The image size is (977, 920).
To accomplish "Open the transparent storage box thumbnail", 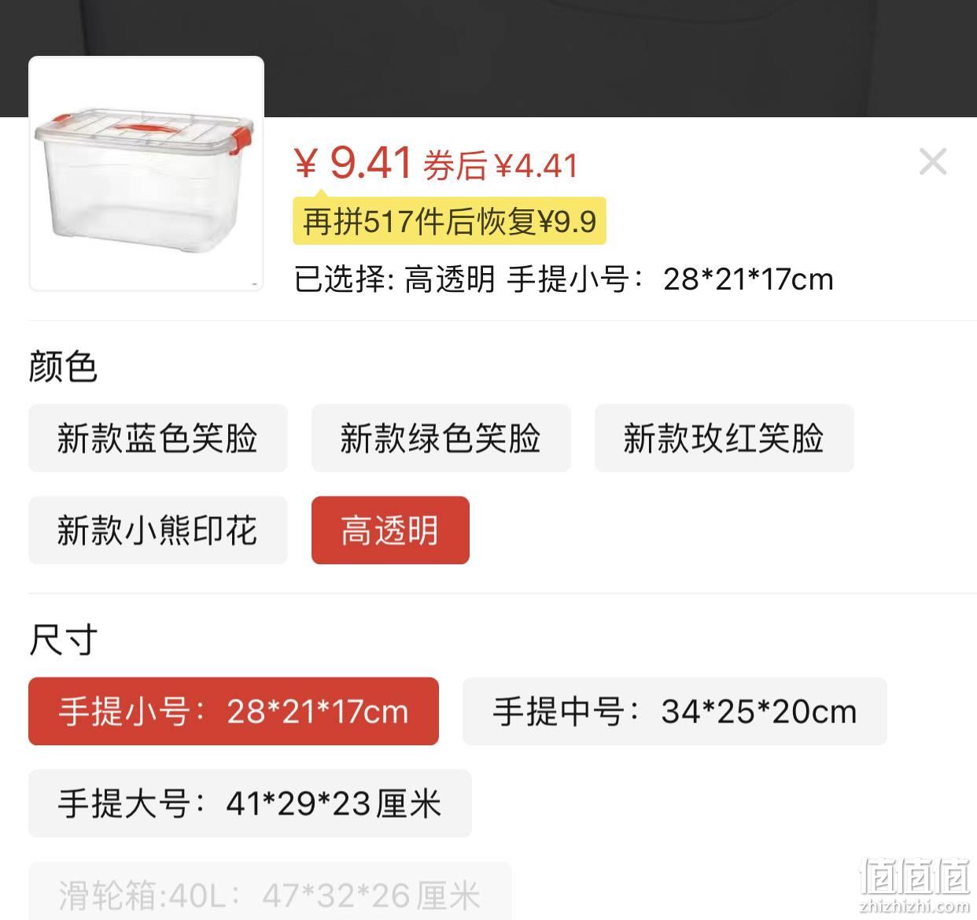I will [x=146, y=173].
